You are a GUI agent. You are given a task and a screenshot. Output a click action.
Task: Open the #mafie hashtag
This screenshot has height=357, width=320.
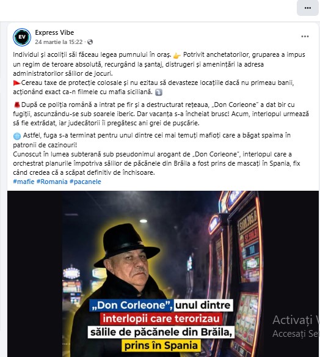tap(24, 182)
